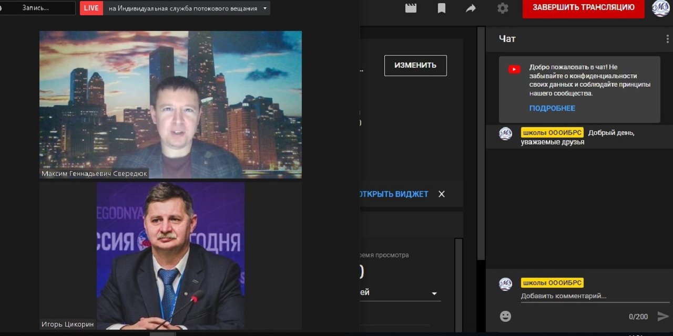Click the bookmark save icon in top toolbar

[x=441, y=8]
